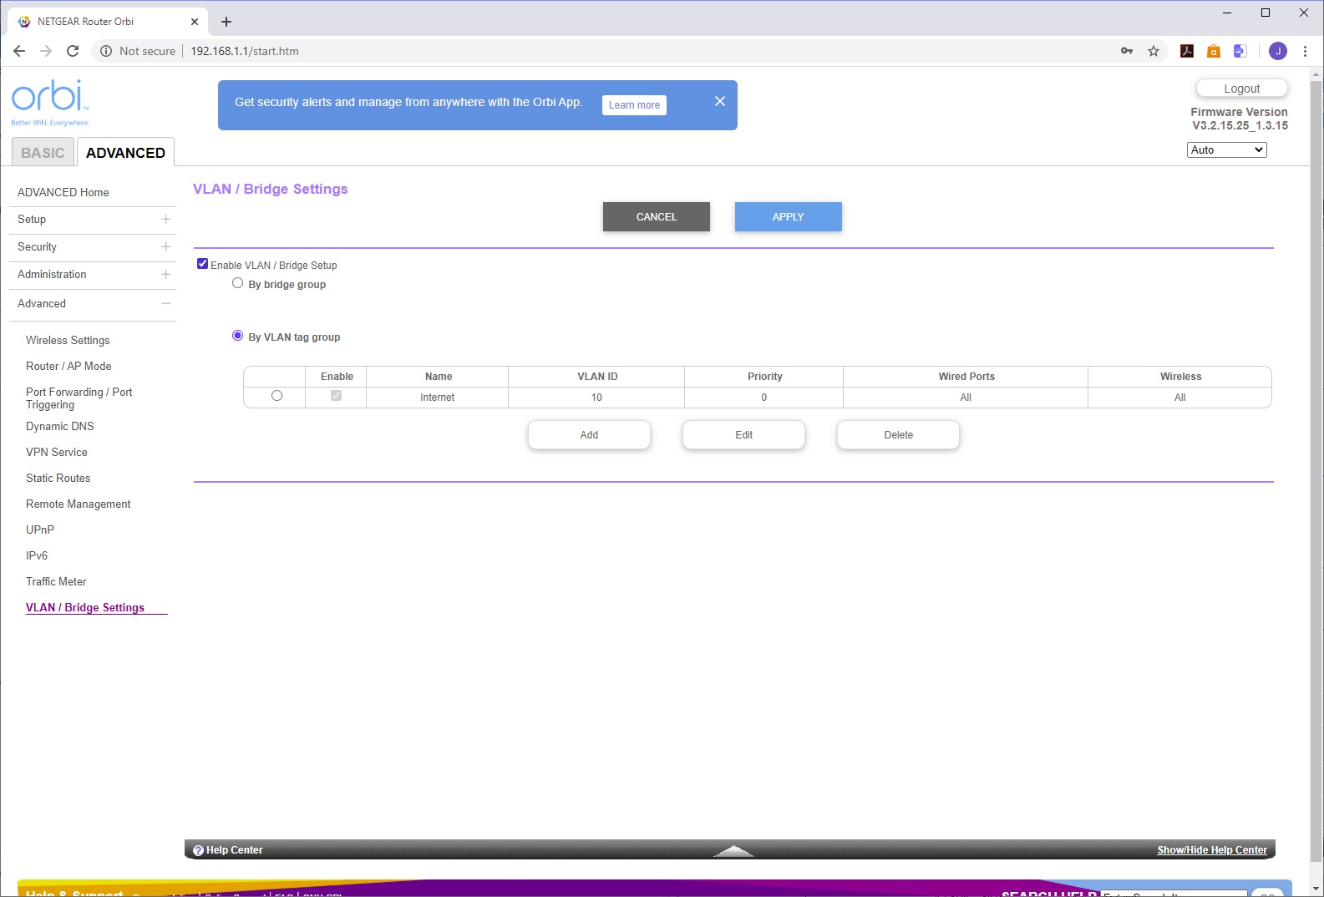Open Wireless Settings in the sidebar

(x=68, y=341)
